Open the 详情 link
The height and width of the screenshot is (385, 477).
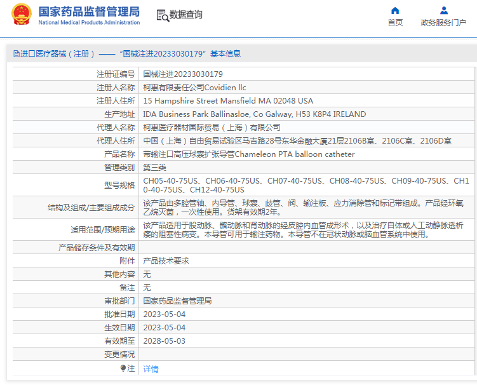[x=151, y=369]
